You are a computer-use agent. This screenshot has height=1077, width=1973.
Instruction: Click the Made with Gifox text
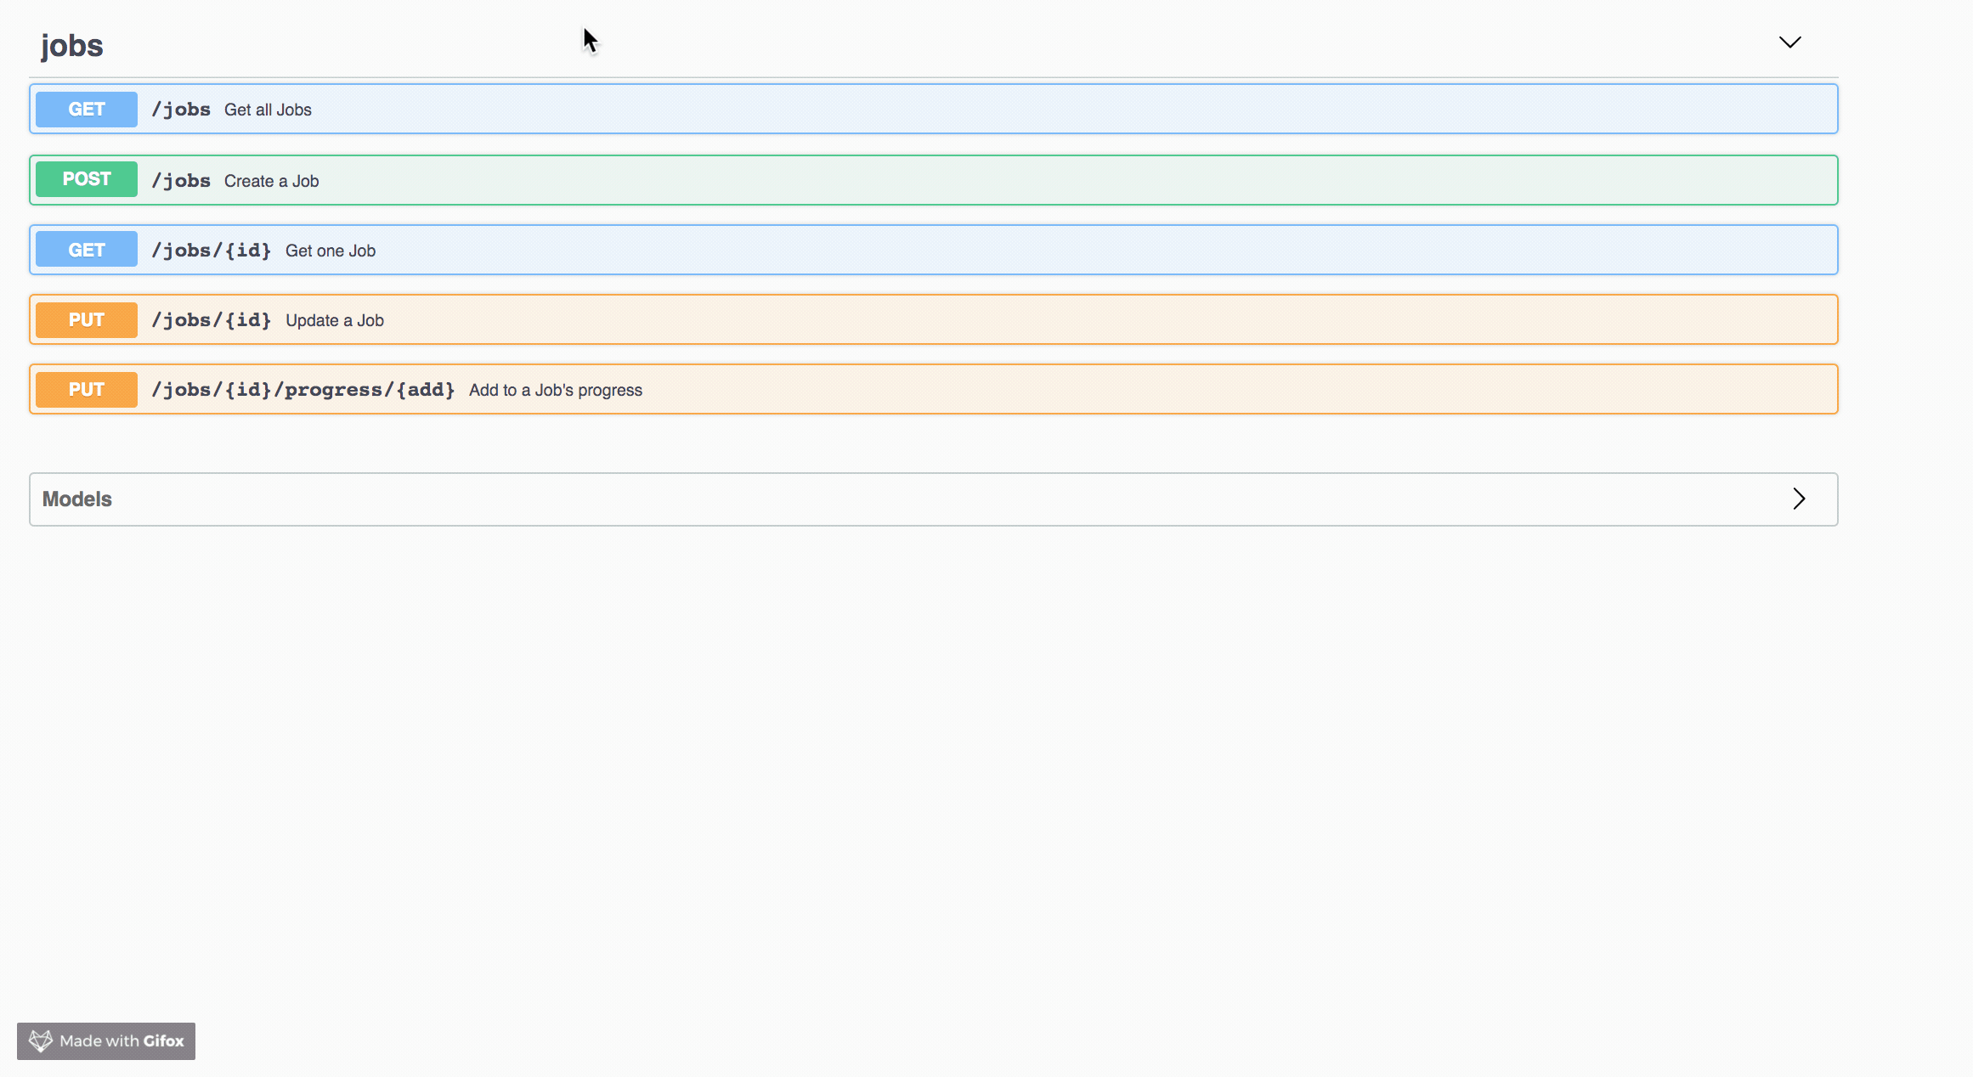click(x=122, y=1041)
